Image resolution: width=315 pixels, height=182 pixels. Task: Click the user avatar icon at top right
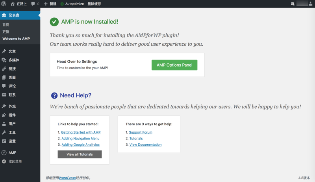[x=311, y=4]
